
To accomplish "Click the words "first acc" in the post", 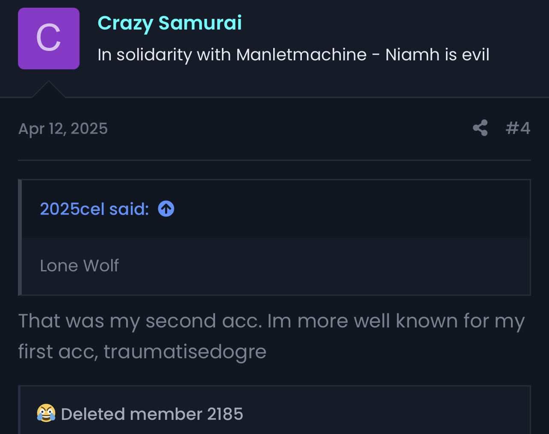I will click(58, 352).
